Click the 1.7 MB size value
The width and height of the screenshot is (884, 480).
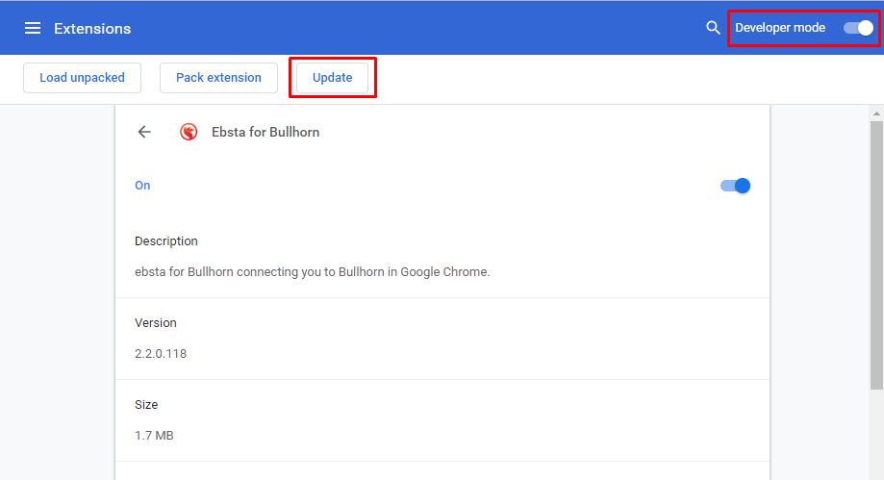coord(154,436)
